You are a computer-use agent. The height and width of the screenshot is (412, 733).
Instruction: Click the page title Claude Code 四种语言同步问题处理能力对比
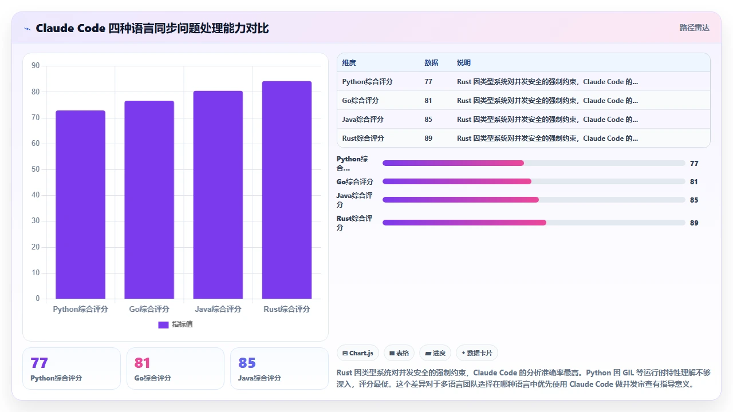[152, 28]
